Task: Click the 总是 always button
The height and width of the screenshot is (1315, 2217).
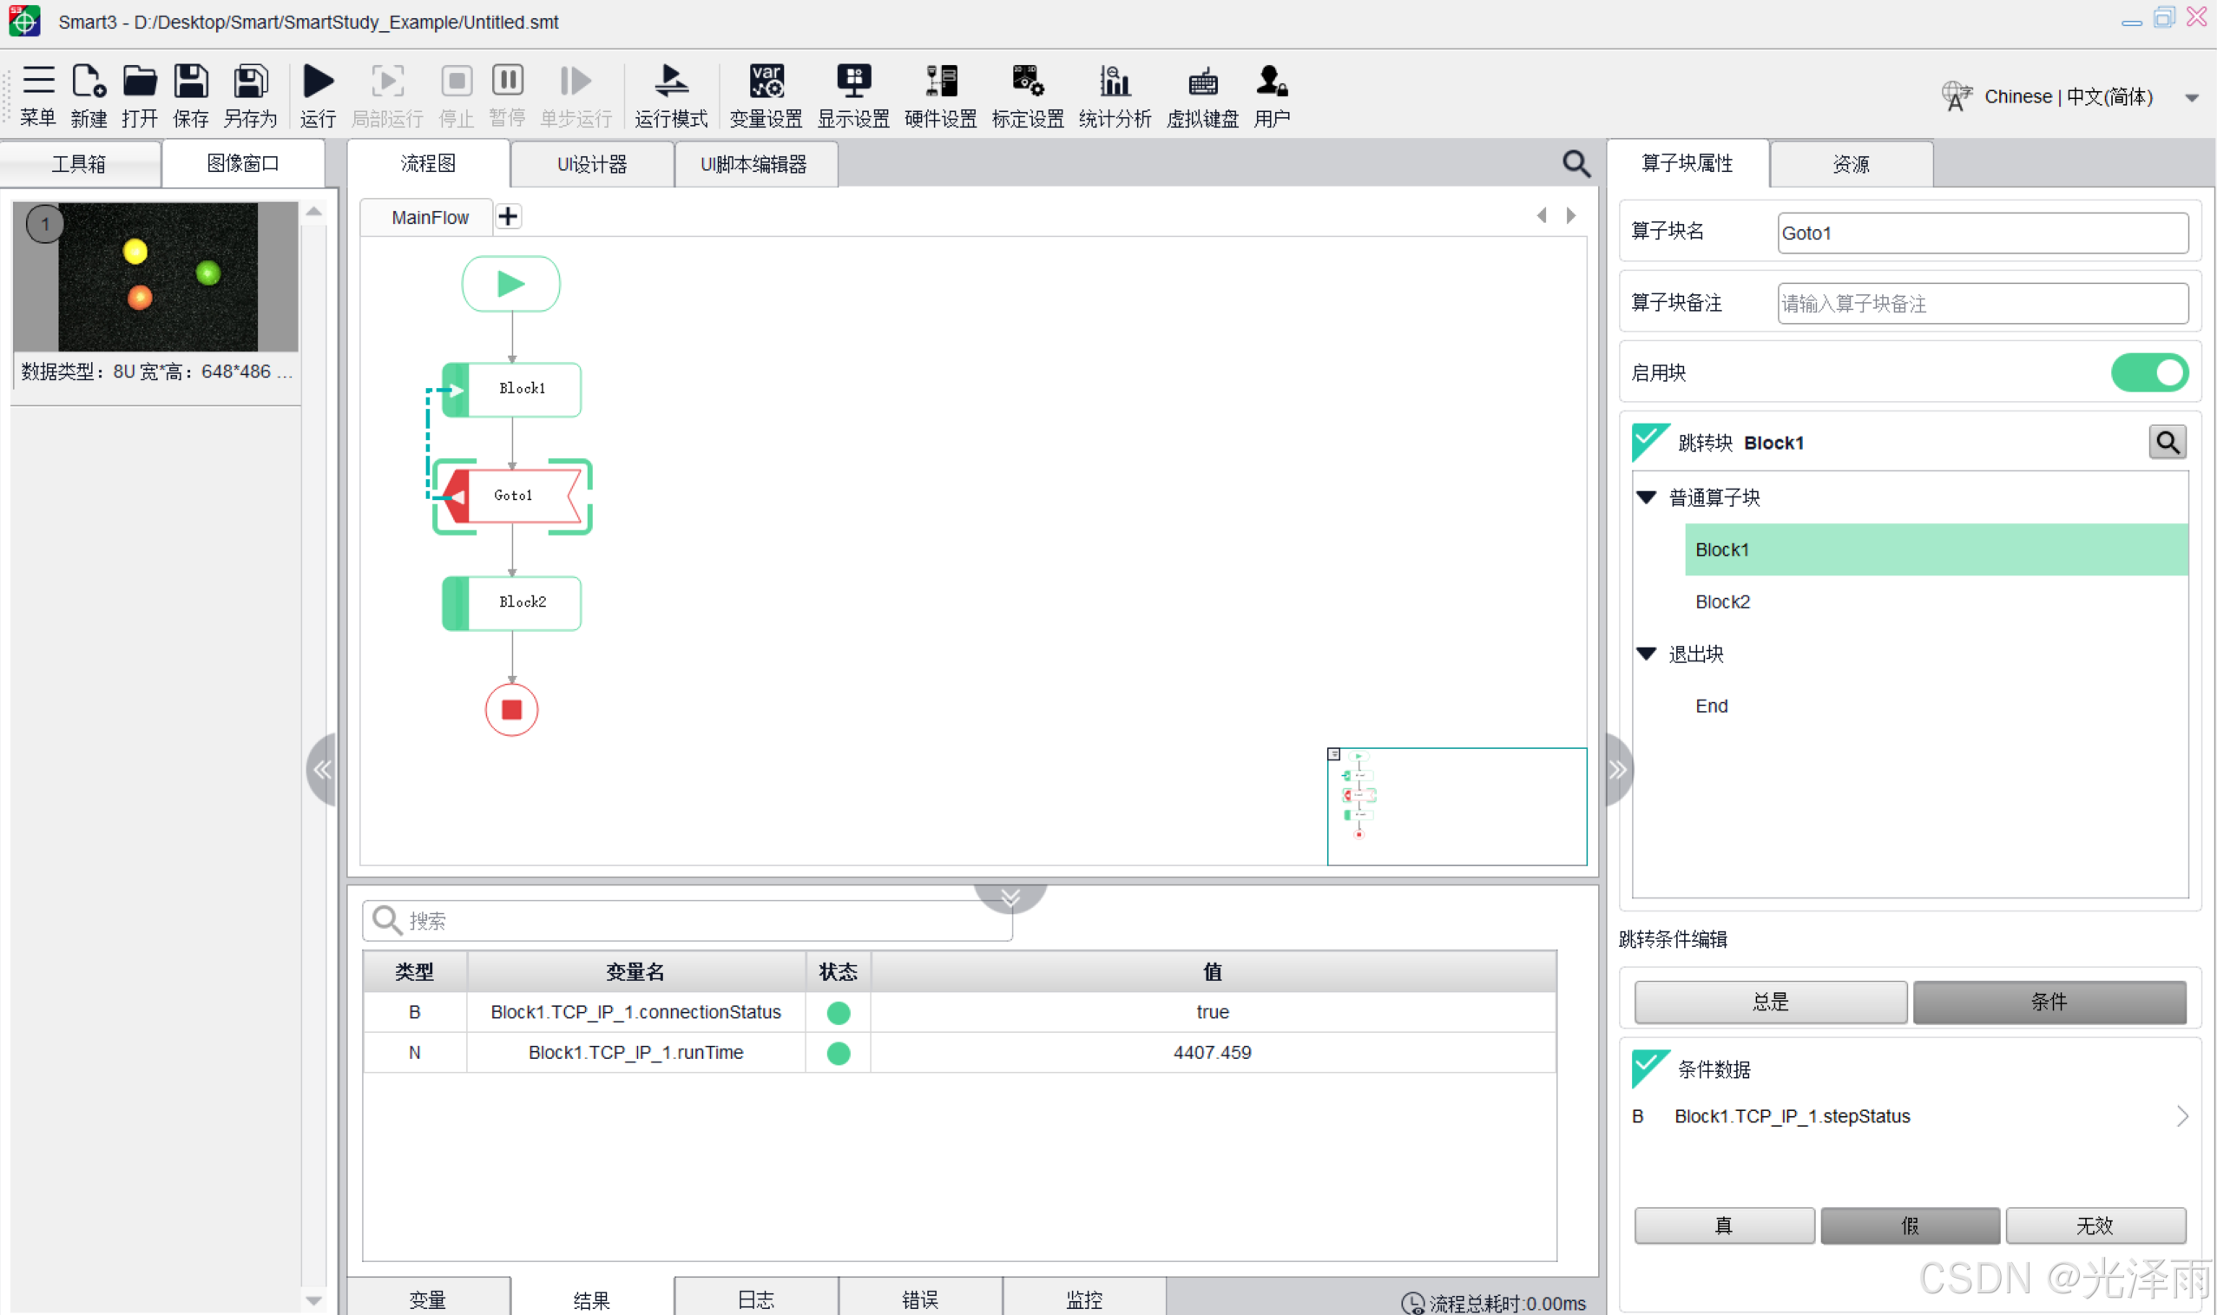Action: 1770,1002
